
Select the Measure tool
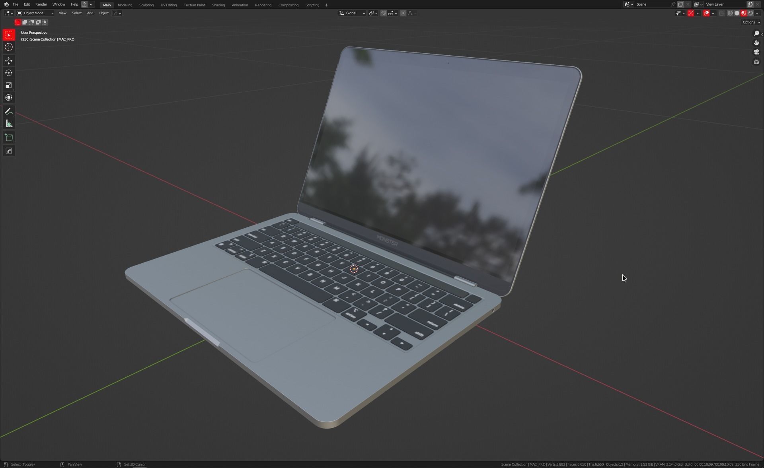pos(9,124)
